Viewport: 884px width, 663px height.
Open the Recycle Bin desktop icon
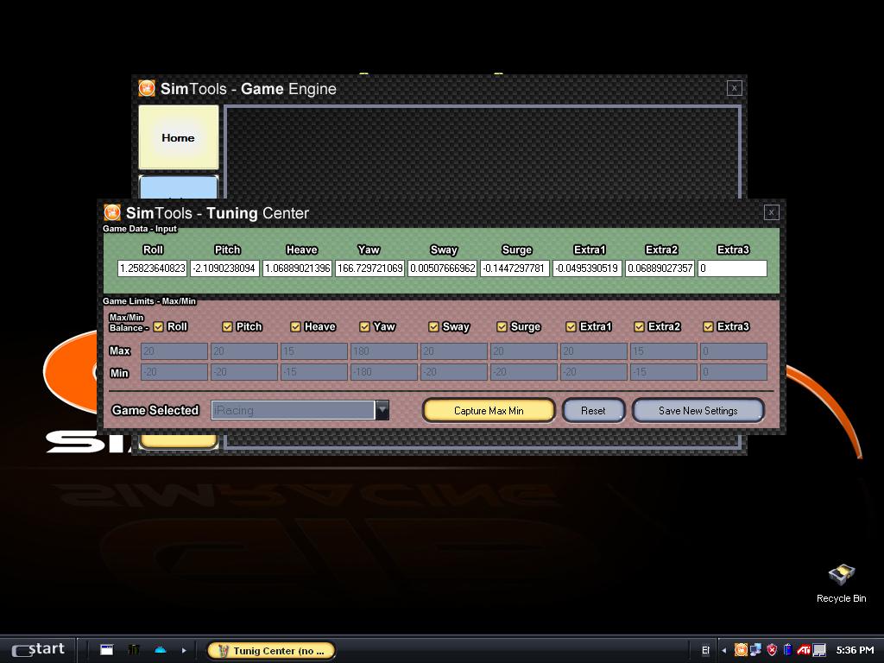click(x=841, y=576)
